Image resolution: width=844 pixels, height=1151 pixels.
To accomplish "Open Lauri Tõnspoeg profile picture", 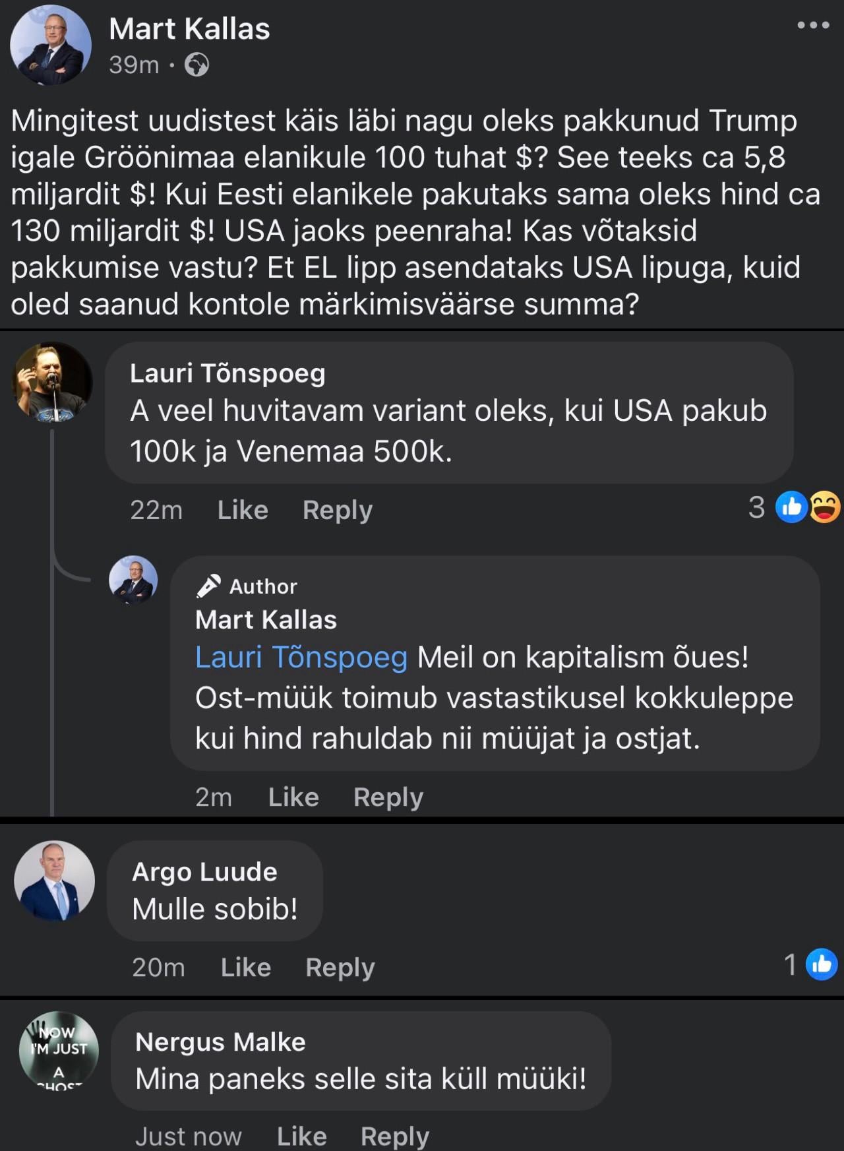I will (53, 382).
